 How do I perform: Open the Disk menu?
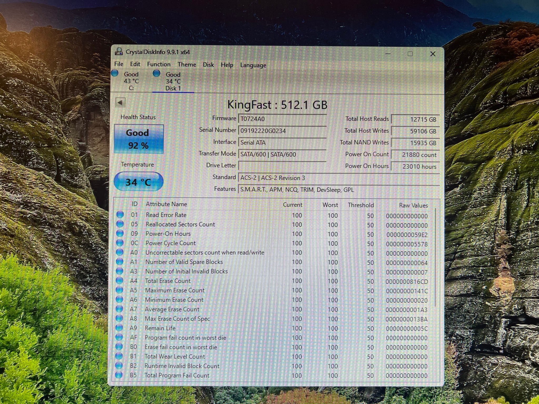click(208, 65)
